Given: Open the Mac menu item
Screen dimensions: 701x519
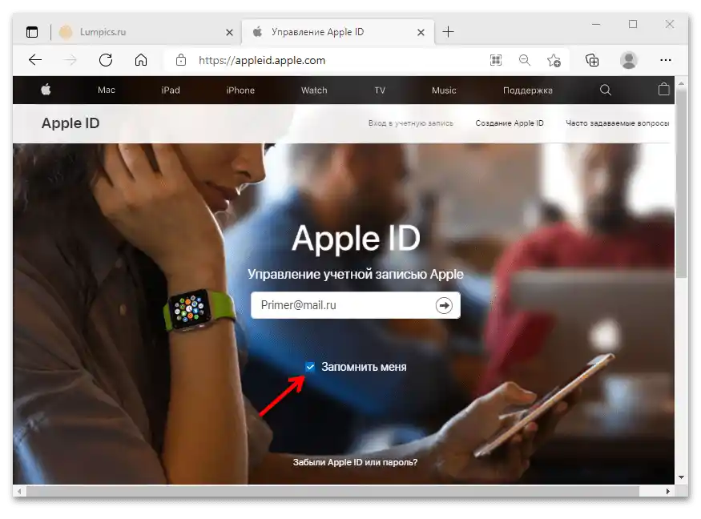Looking at the screenshot, I should 107,91.
